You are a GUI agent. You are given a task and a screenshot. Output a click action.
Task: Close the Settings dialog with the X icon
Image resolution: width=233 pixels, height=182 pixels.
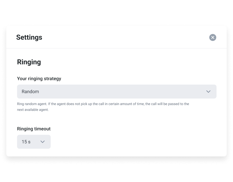click(x=213, y=37)
